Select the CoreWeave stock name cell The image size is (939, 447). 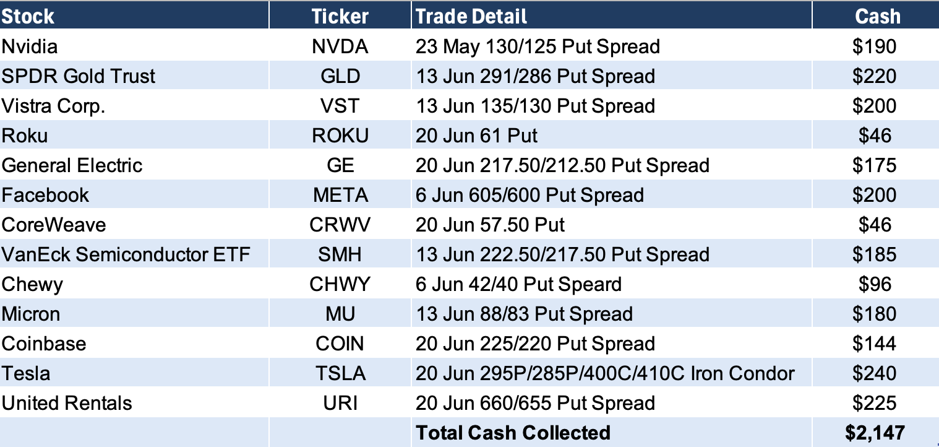click(54, 225)
